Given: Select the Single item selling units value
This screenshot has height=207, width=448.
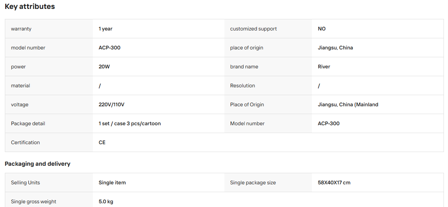Looking at the screenshot, I should click(112, 182).
